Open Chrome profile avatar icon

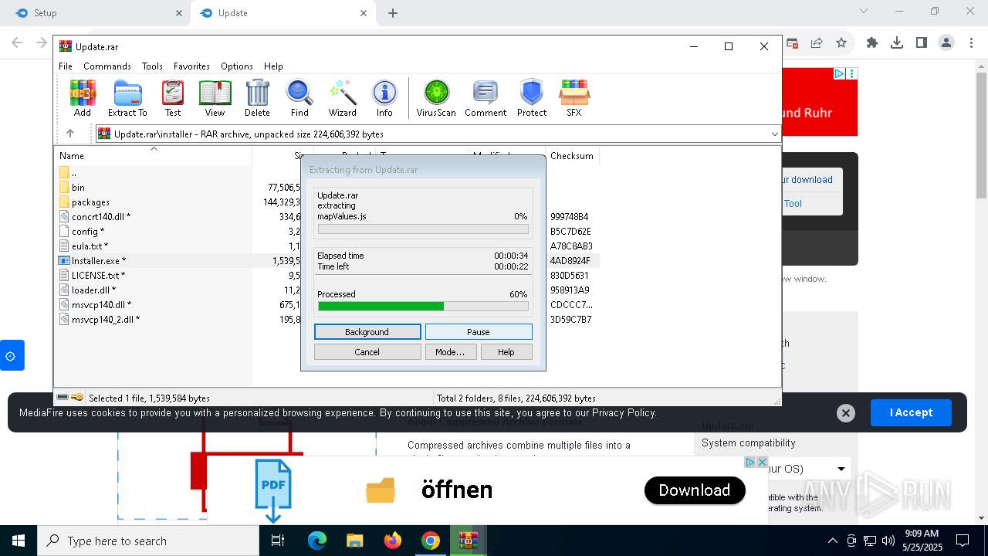(x=946, y=43)
